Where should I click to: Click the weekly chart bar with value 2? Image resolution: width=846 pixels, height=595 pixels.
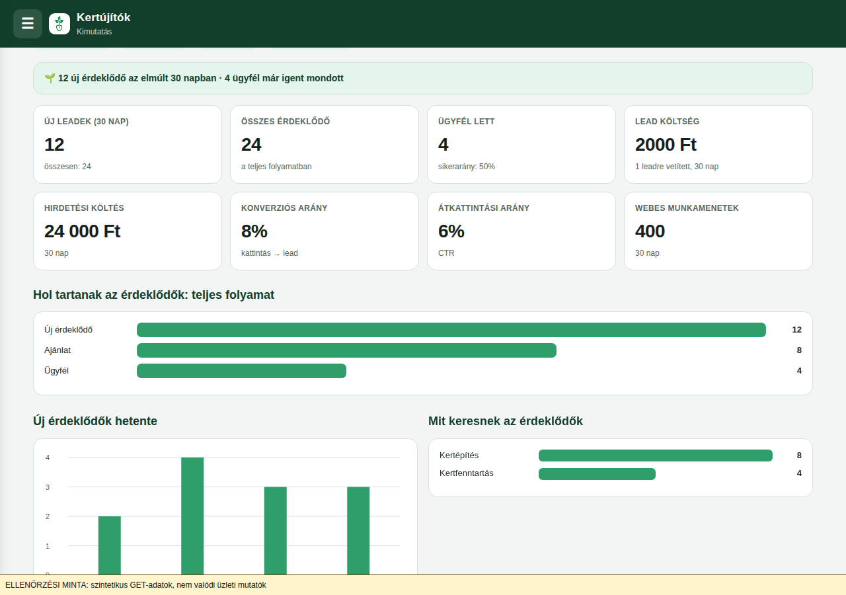(110, 545)
